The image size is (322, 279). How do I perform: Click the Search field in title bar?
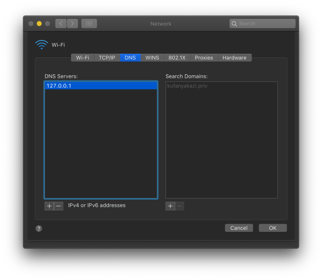point(263,24)
